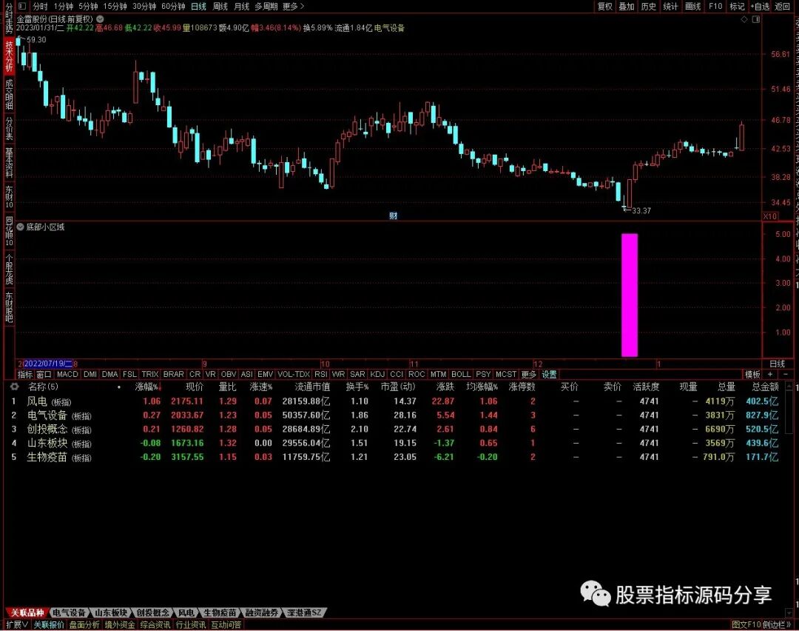The width and height of the screenshot is (799, 631).
Task: Switch chart period to 60分钟
Action: (x=173, y=6)
